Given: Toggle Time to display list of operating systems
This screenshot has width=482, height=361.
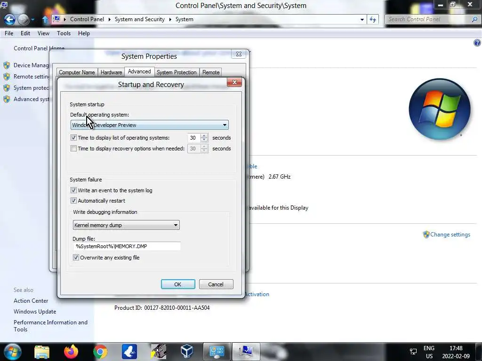Looking at the screenshot, I should tap(73, 138).
